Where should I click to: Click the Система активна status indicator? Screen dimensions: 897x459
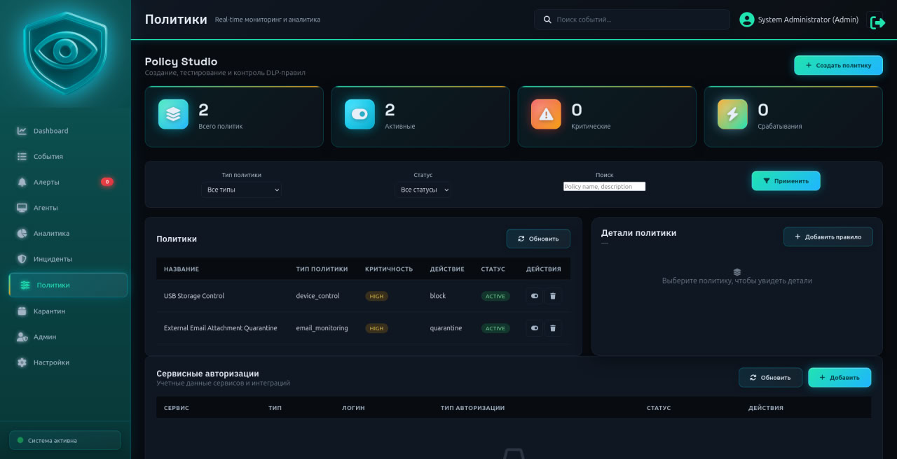coord(65,440)
